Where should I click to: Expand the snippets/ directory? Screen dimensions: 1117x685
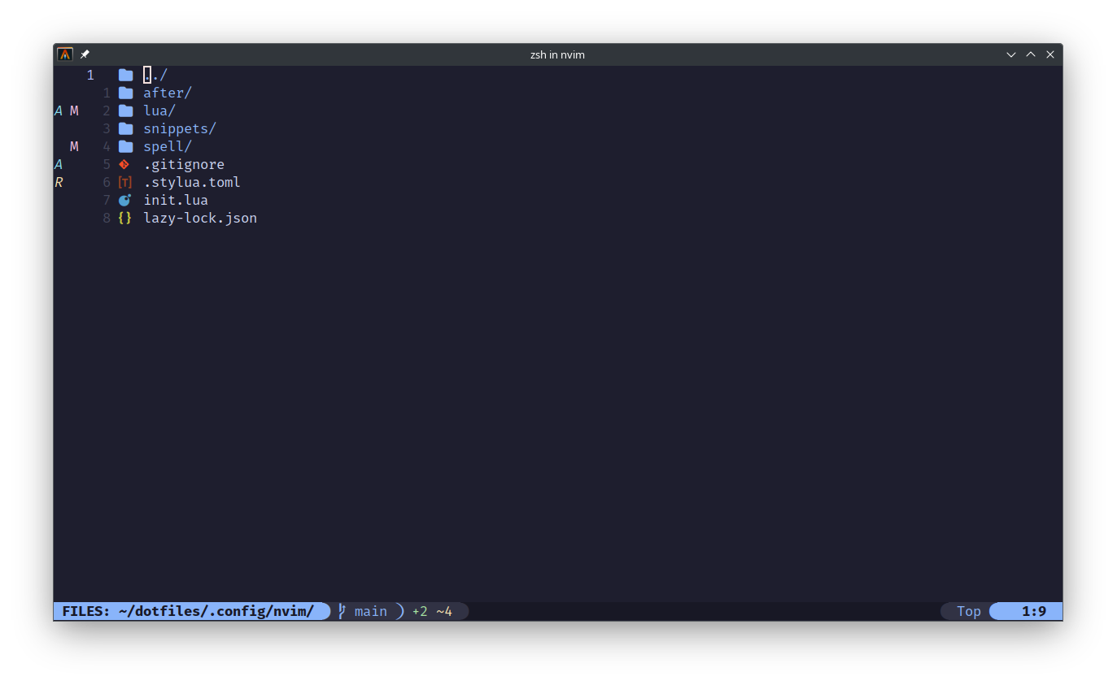click(180, 128)
